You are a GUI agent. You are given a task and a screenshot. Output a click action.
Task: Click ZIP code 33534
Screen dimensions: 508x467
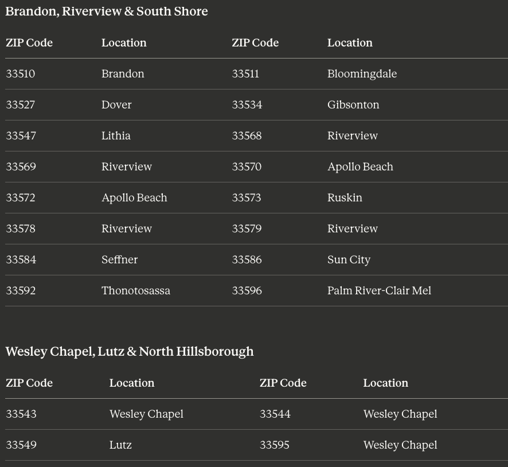point(247,104)
